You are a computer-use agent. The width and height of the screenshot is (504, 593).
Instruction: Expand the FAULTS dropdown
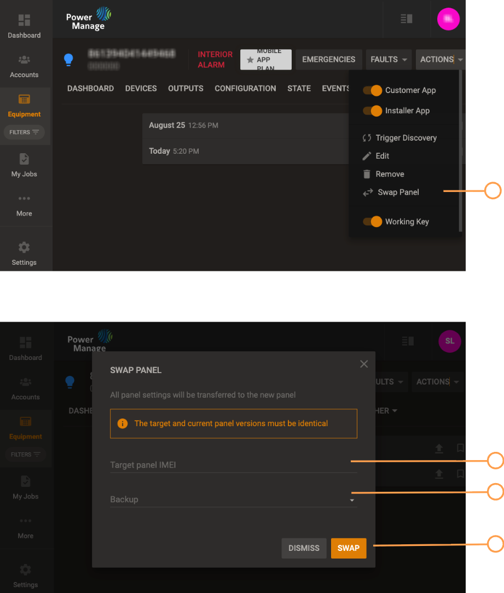[389, 59]
